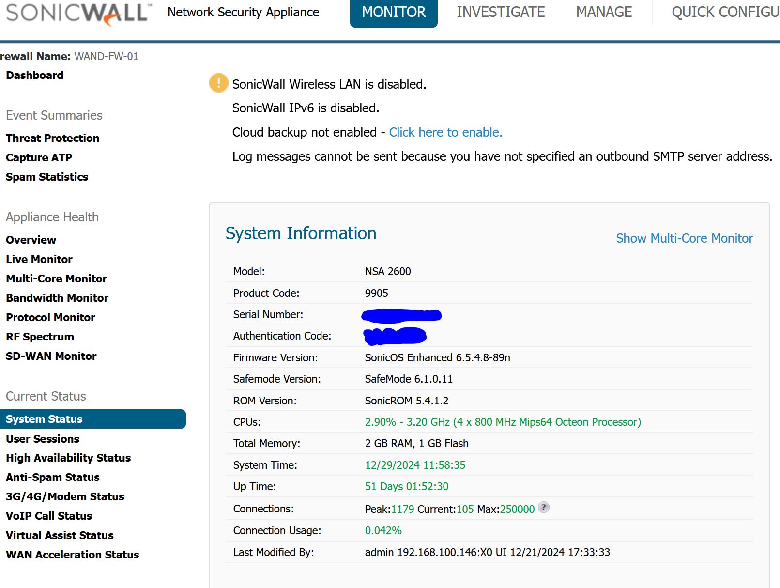Open the QUICK CONFIGURATION tab
Screen dimensions: 780x588
point(725,12)
